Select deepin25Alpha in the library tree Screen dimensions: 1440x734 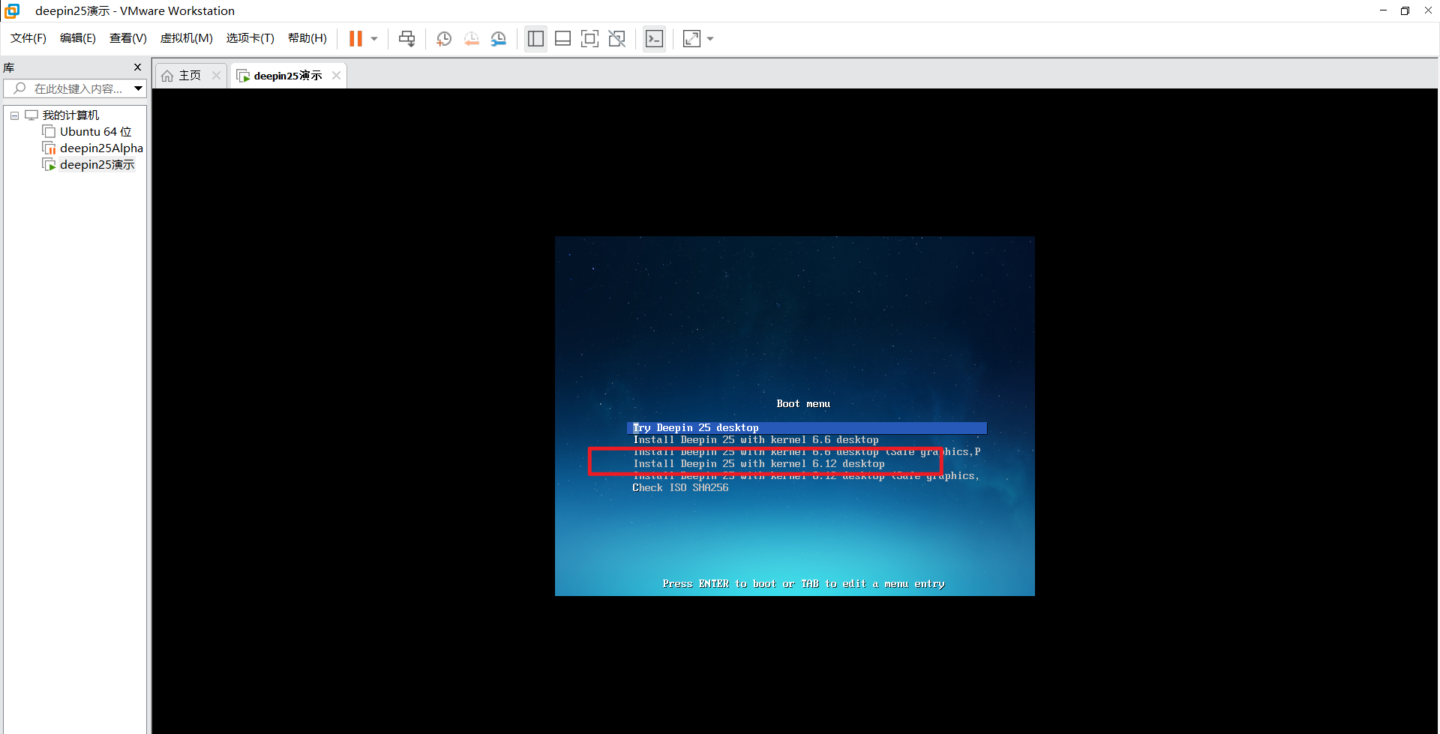(101, 148)
